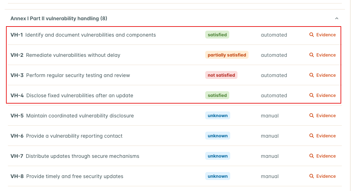Click magnifier icon in VH-7 row
The height and width of the screenshot is (191, 351).
pos(311,156)
